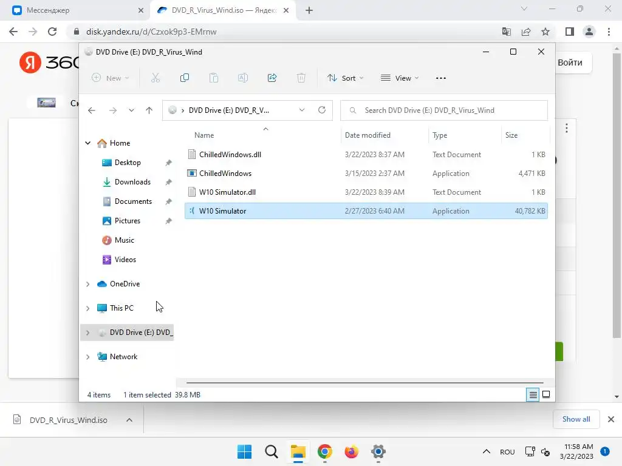Click the Delete trash icon in Explorer toolbar

click(x=301, y=78)
